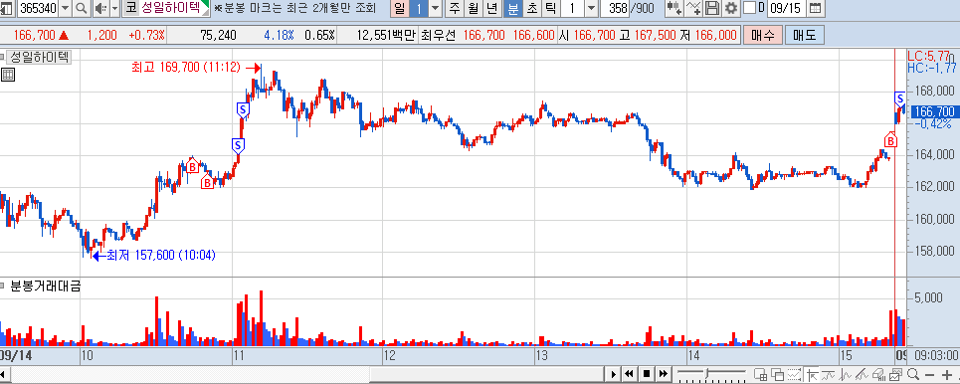Expand the sound options dropdown arrow
960x384 pixels.
coord(114,8)
